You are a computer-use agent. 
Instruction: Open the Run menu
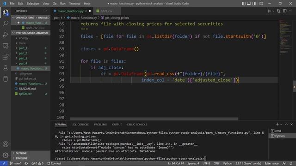(63, 4)
